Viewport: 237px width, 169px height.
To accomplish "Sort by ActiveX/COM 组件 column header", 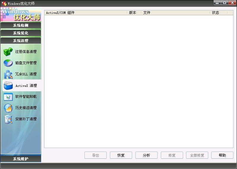I will [x=86, y=13].
